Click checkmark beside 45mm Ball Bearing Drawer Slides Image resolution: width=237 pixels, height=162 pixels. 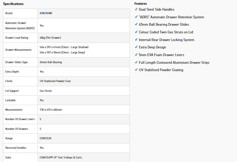click(x=136, y=24)
